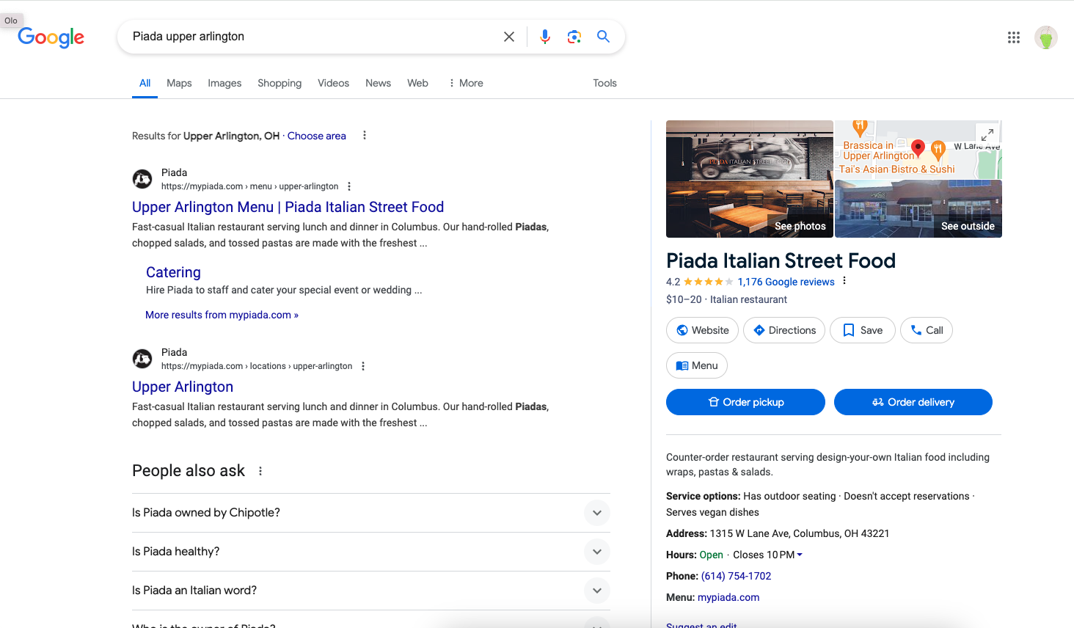Screen dimensions: 1074x628
Task: Open the Tools options
Action: pos(604,83)
